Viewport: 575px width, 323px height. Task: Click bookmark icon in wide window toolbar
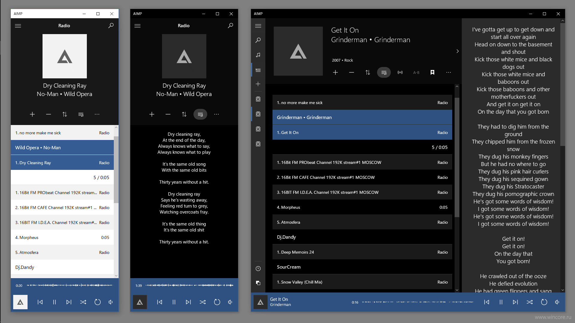pyautogui.click(x=432, y=72)
